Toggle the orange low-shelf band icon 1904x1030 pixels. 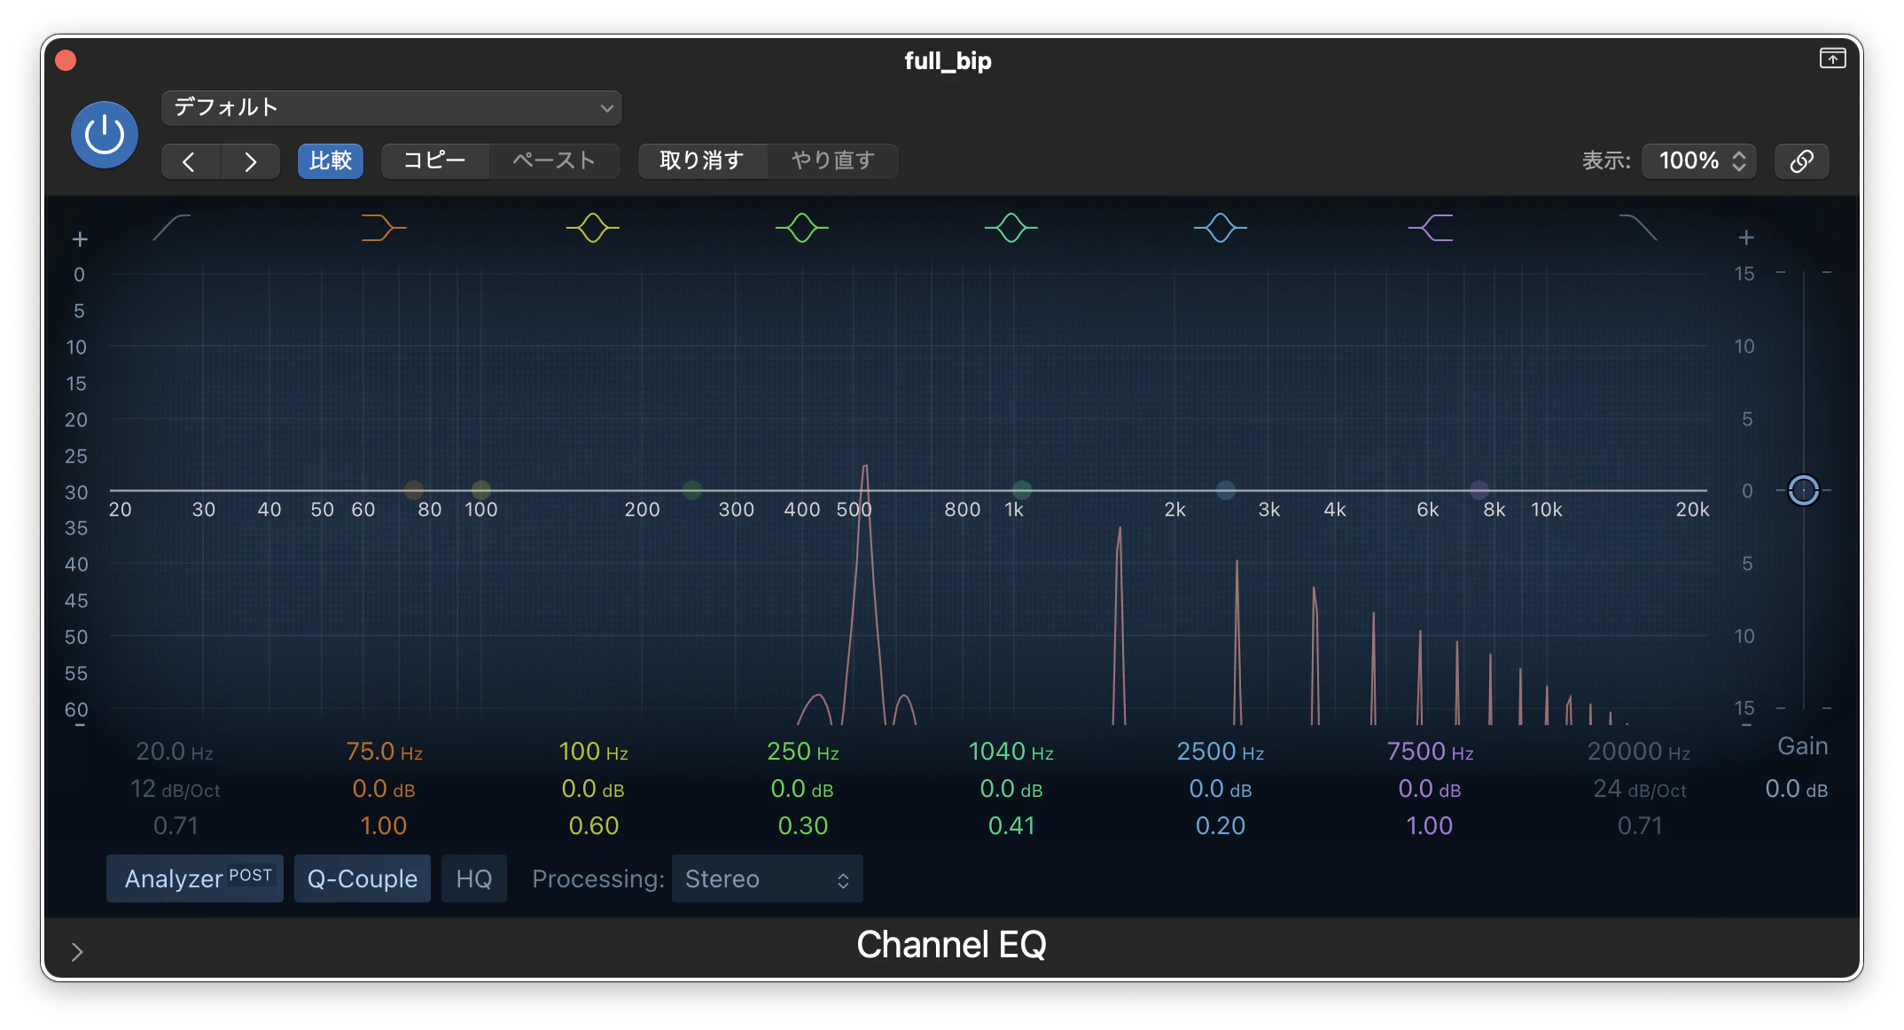[383, 228]
